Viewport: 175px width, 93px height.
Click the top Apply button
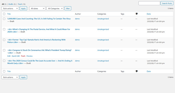23,8
